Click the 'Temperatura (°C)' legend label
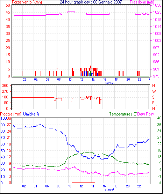 pos(123,114)
